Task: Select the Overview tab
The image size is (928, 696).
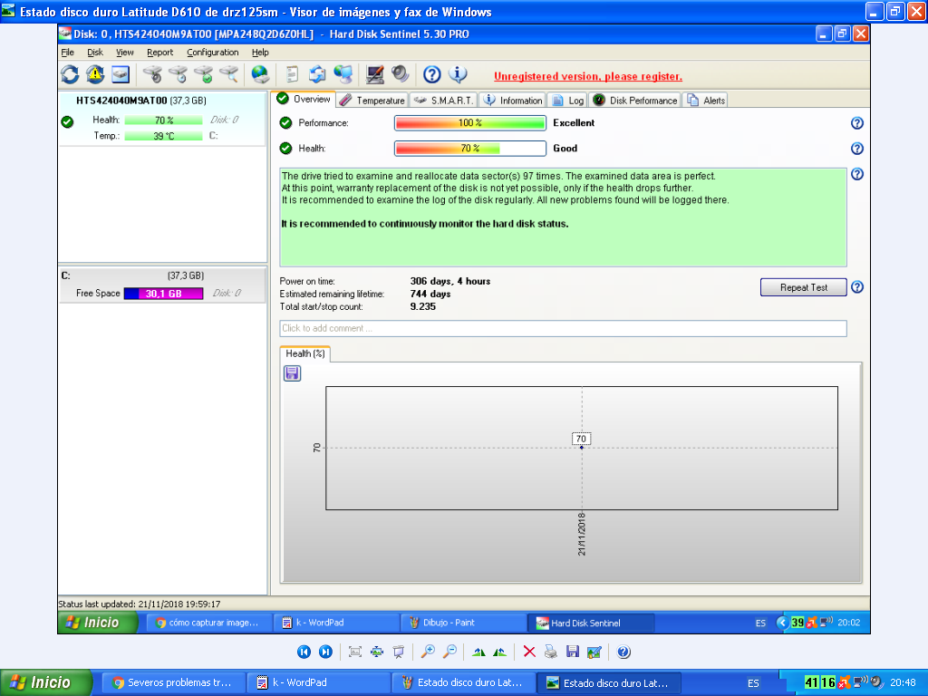Action: click(x=304, y=100)
